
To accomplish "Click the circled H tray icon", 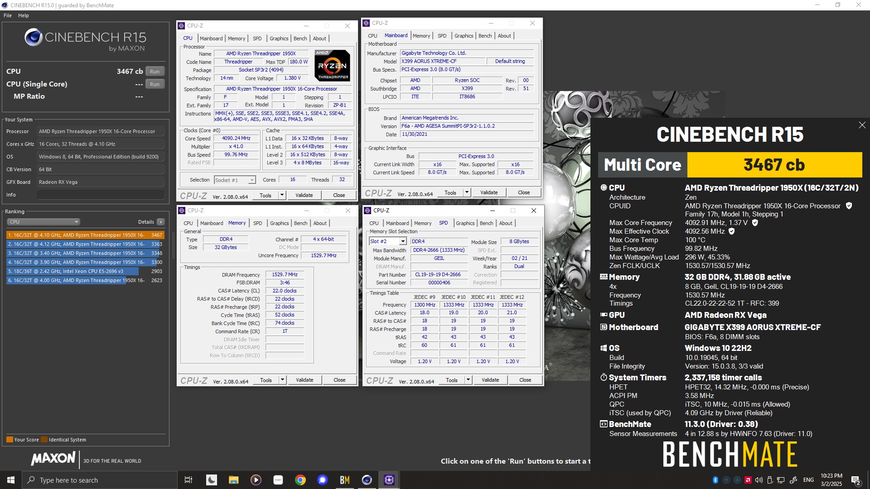I will [x=726, y=480].
